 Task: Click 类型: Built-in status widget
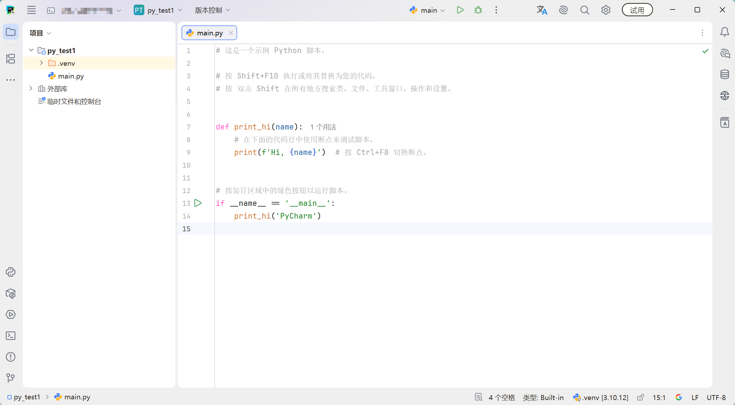click(x=543, y=398)
